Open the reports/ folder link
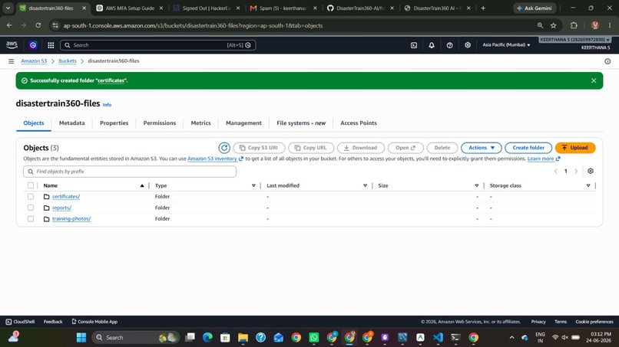This screenshot has width=619, height=347. coord(61,208)
